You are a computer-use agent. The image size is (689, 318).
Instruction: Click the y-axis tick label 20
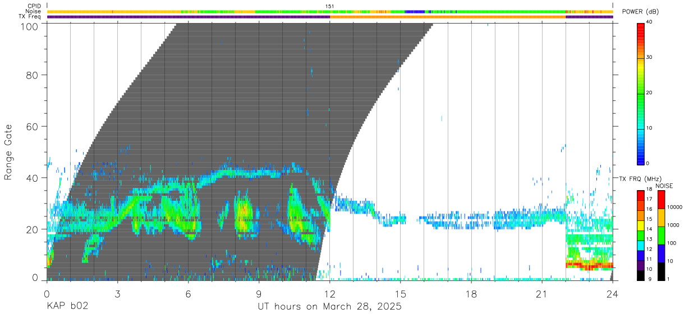33,229
